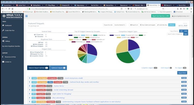Open the page actions three-dots icon
Image resolution: width=194 pixels, height=105 pixels.
(126, 9)
